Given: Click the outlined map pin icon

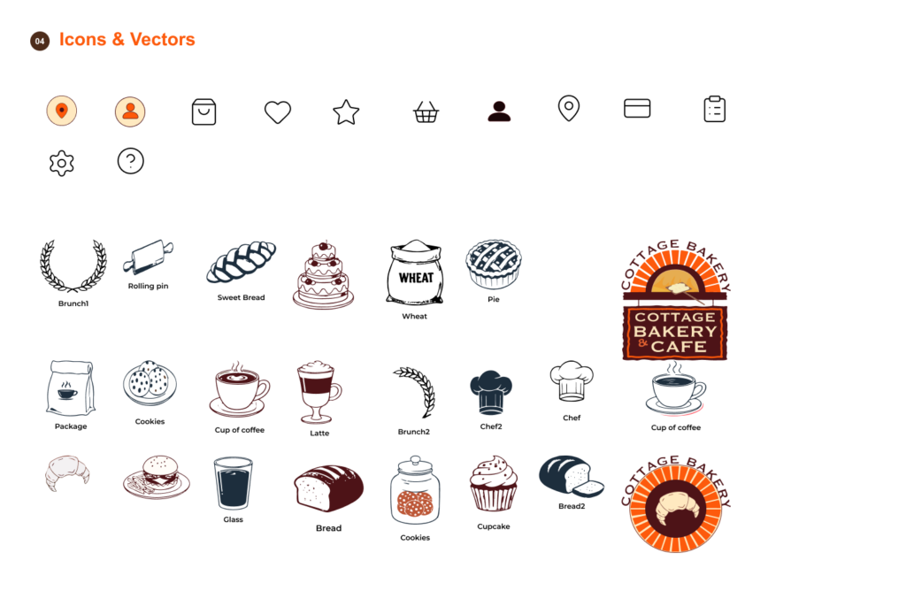Looking at the screenshot, I should pos(569,108).
